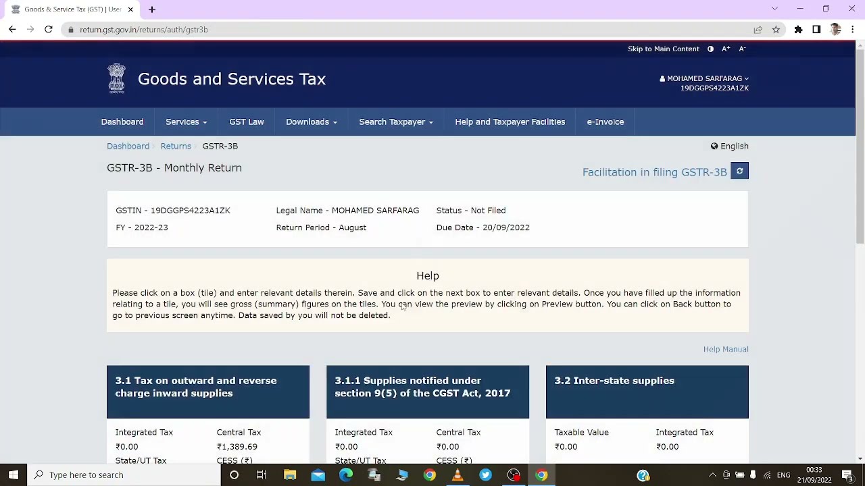The height and width of the screenshot is (486, 865).
Task: Open Chrome three-dot menu
Action: click(853, 30)
